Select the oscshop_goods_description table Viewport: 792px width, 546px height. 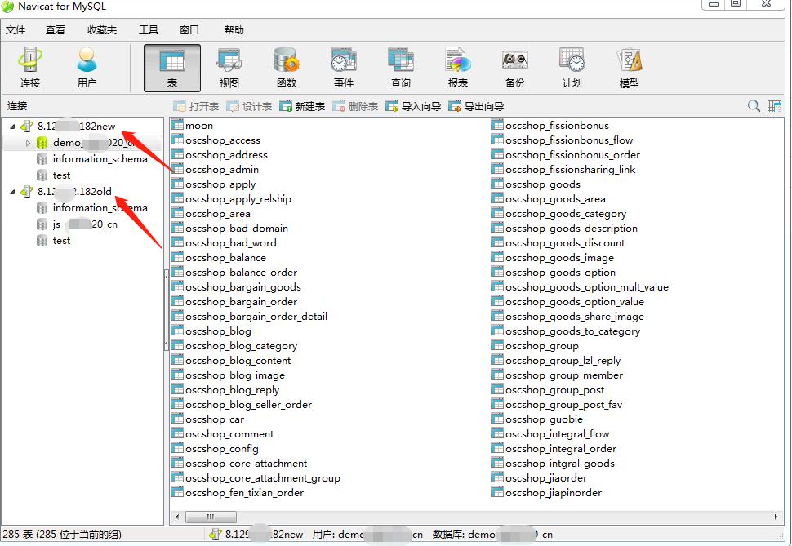(572, 229)
